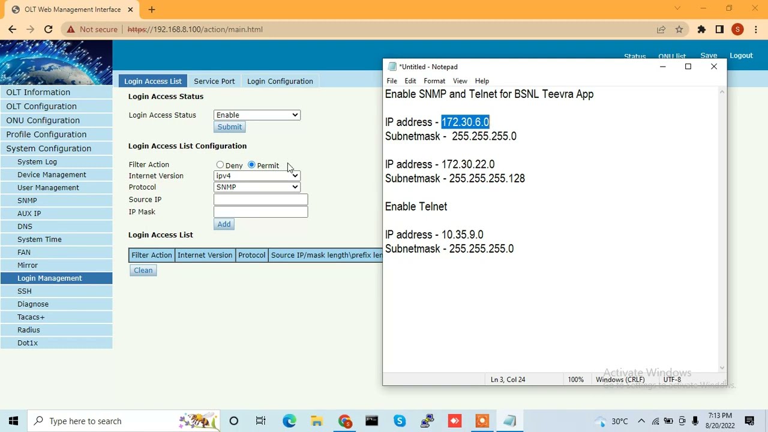768x432 pixels.
Task: Bookmark this page with star icon
Action: 679,29
